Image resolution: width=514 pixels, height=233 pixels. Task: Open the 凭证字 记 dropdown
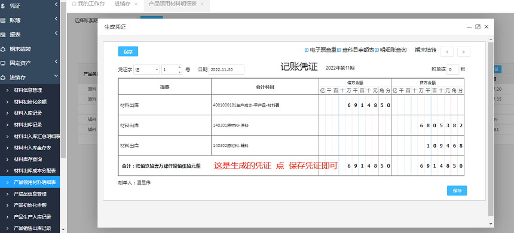[x=146, y=69]
